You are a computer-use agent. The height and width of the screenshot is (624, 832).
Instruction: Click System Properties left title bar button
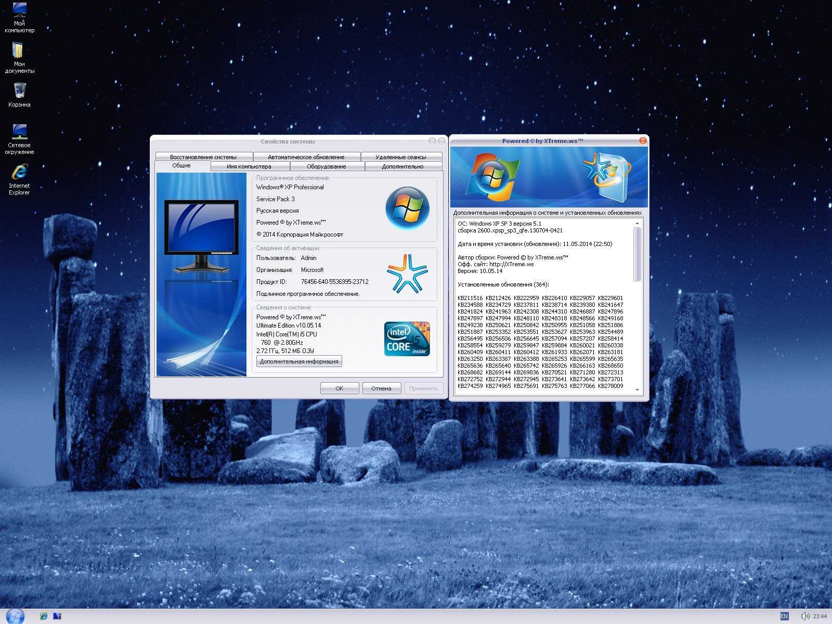(x=432, y=141)
